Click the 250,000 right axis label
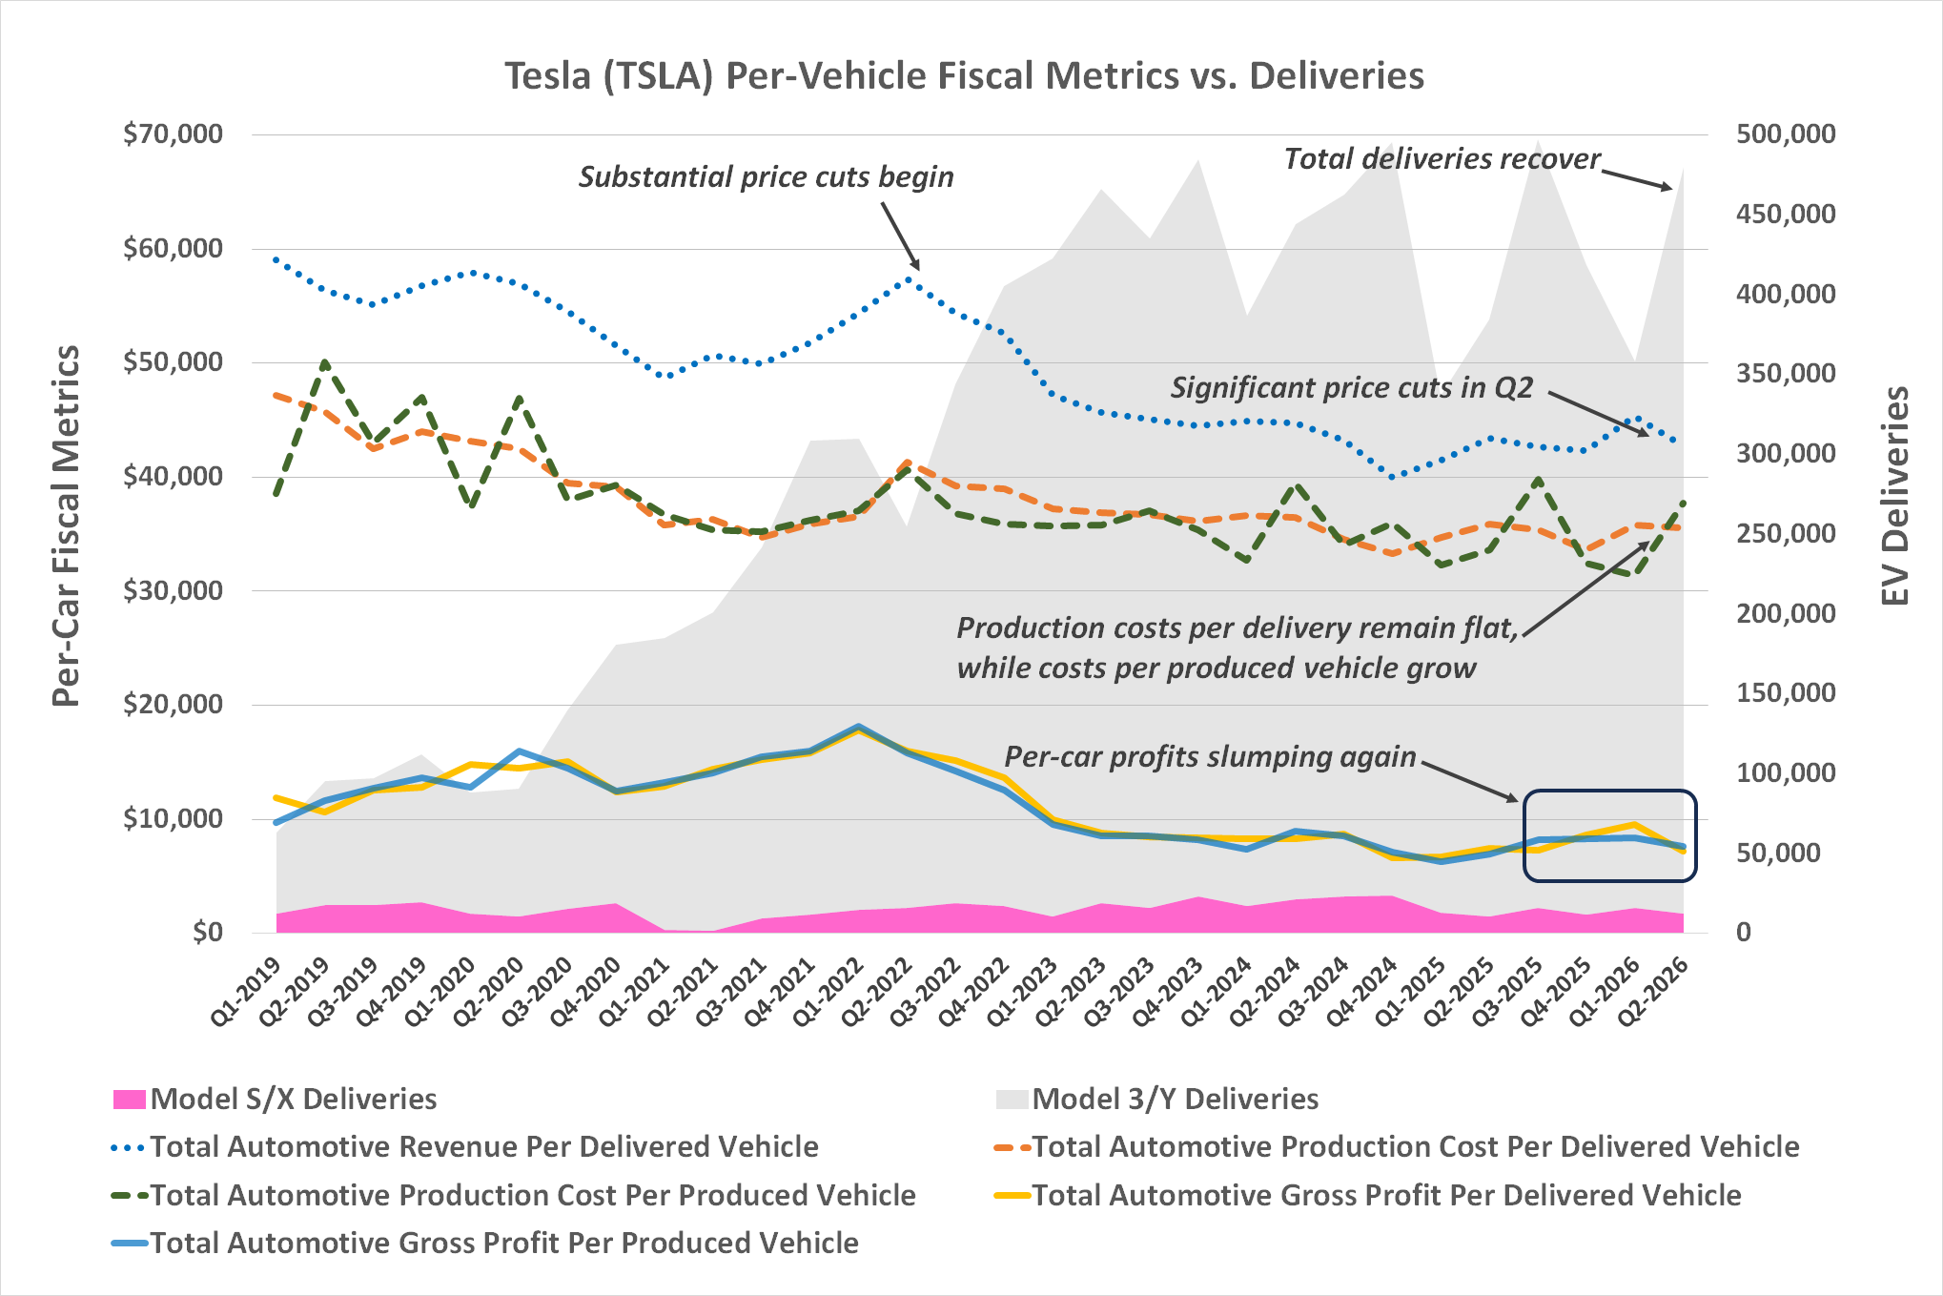The width and height of the screenshot is (1943, 1296). point(1786,534)
